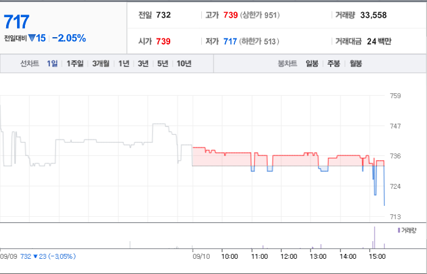Click the 11:00 time axis label
This screenshot has height=274, width=427.
(259, 256)
